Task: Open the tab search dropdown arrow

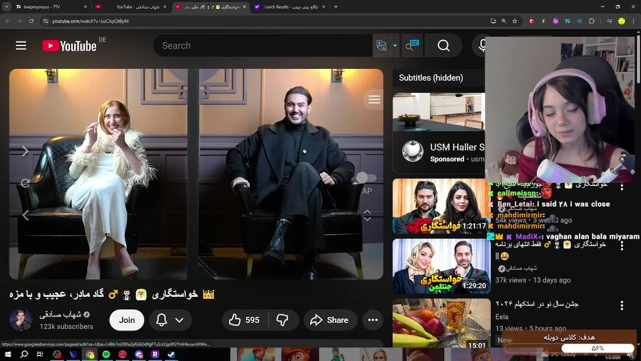Action: tap(7, 7)
